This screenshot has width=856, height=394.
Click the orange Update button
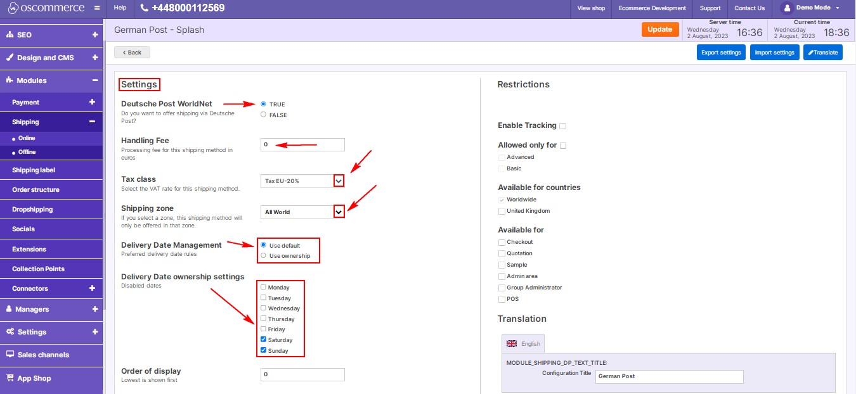[660, 30]
